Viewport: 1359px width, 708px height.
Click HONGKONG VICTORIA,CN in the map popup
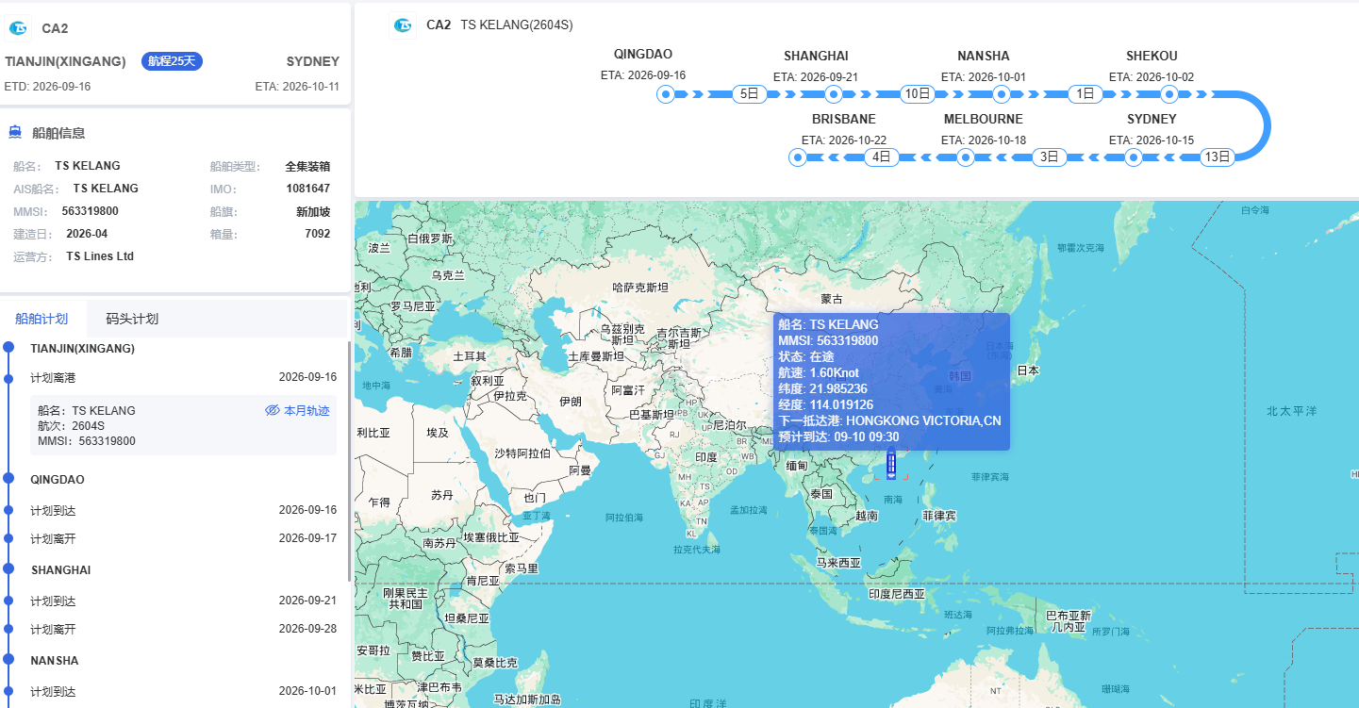[x=923, y=420]
